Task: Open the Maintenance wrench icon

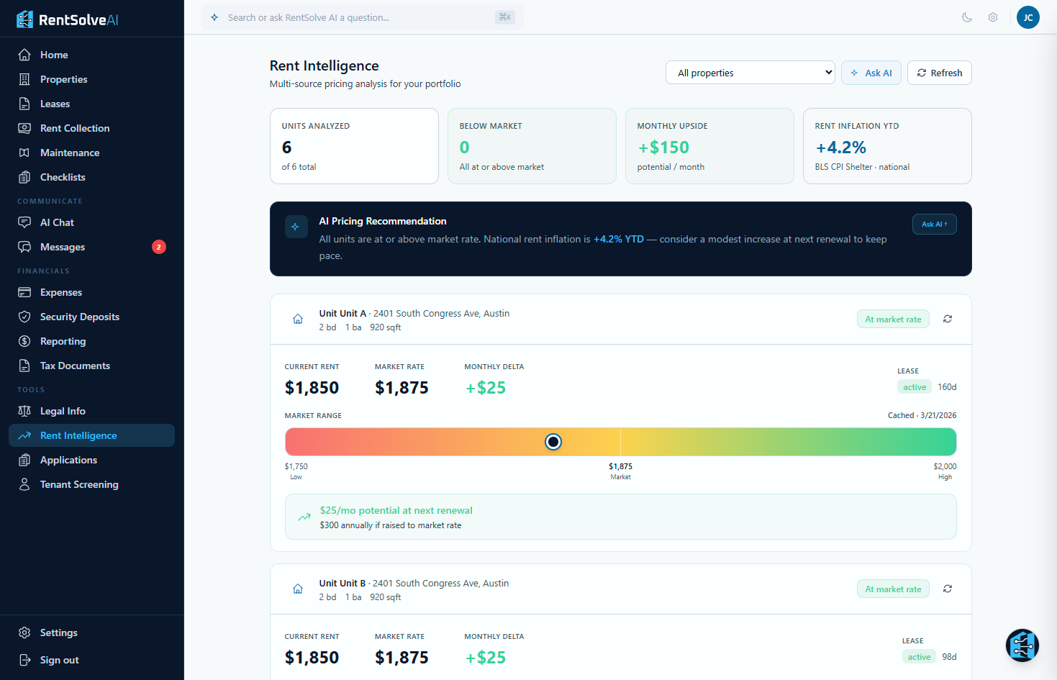Action: pos(24,153)
